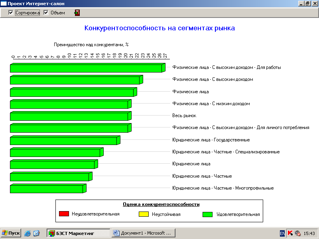Click the label Юридические лица - Частные - Специализированные
Screen dimensions: 319x239
pyautogui.click(x=226, y=152)
